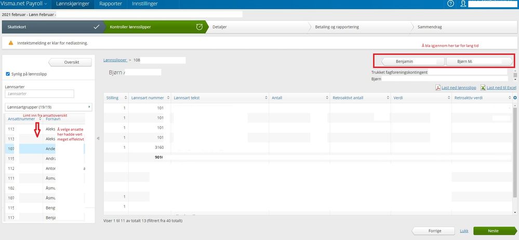The image size is (519, 240).
Task: Click the warning triangle icon
Action: [x=11, y=43]
